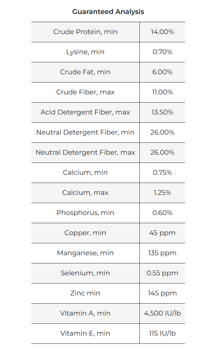This screenshot has height=353, width=215.
Task: Select the Phosphorus, min label
Action: 85,213
